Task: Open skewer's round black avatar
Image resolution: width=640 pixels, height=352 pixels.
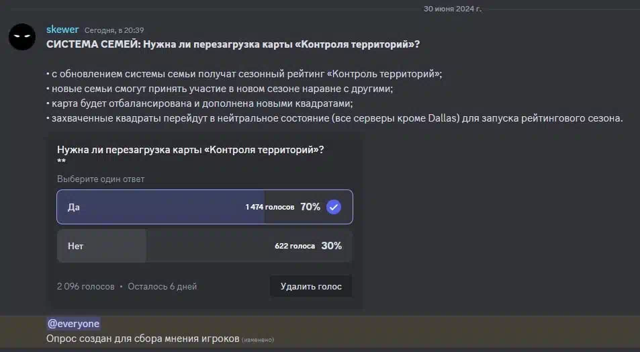Action: pos(22,37)
